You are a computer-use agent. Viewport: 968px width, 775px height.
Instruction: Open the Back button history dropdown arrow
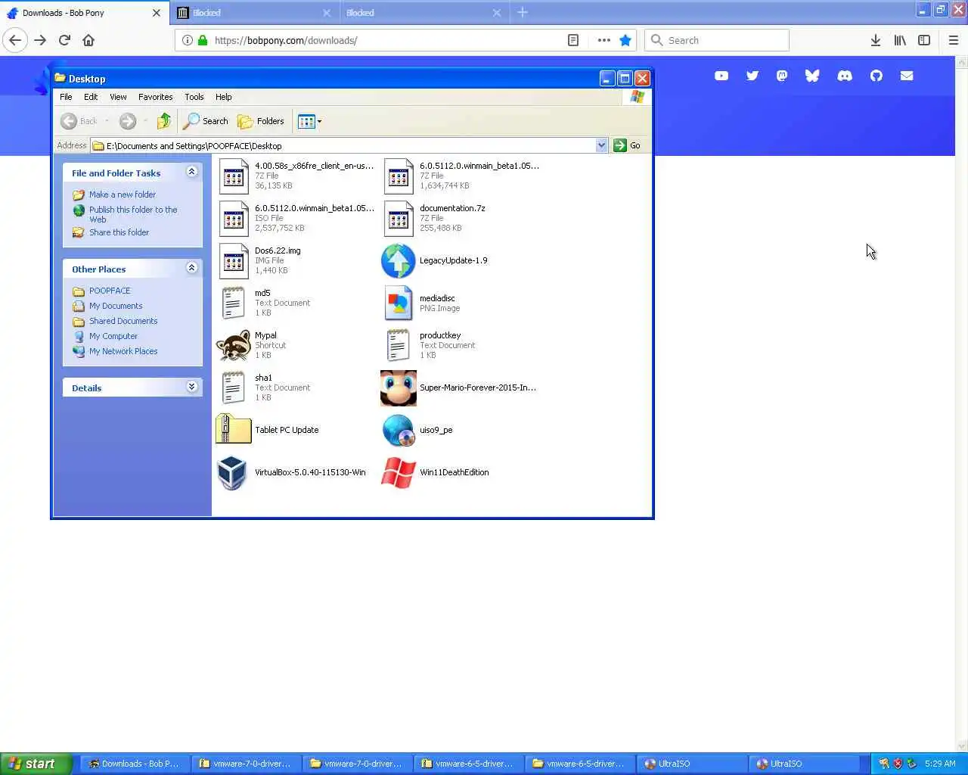pos(107,121)
